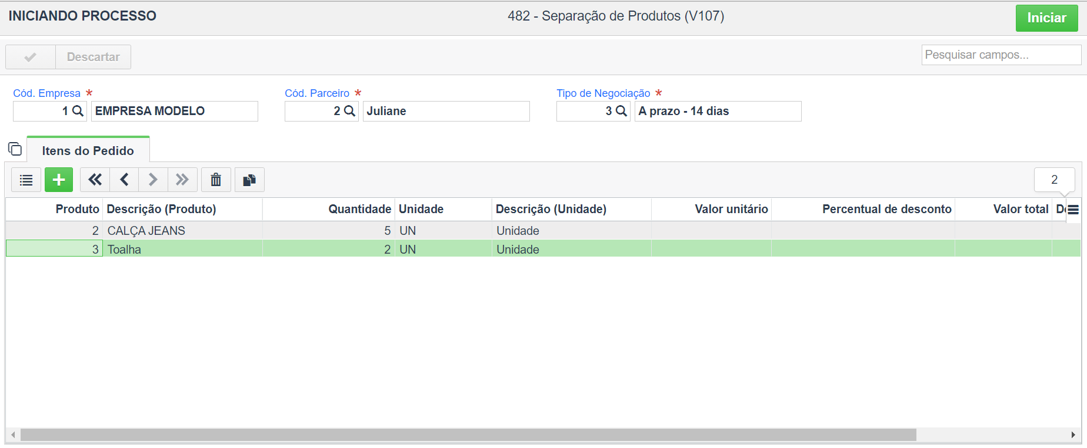Duplicate the selected item record
Image resolution: width=1087 pixels, height=448 pixels.
click(x=249, y=180)
